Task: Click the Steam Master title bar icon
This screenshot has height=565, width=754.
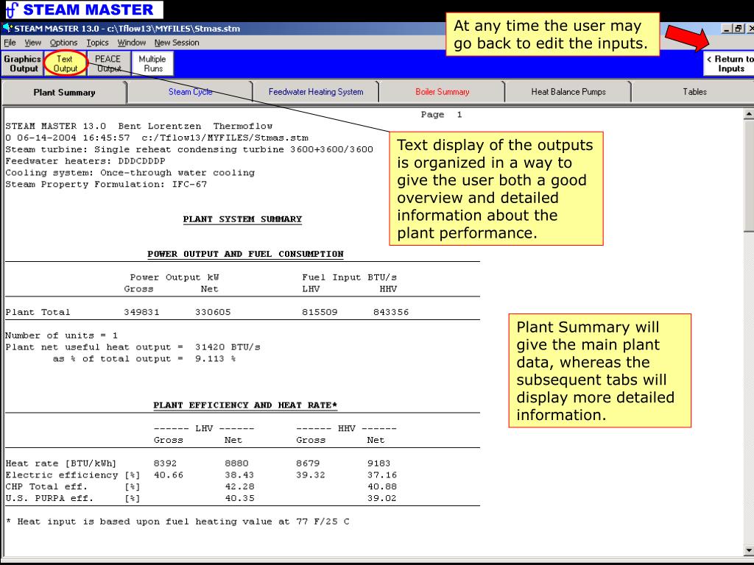Action: pos(7,29)
